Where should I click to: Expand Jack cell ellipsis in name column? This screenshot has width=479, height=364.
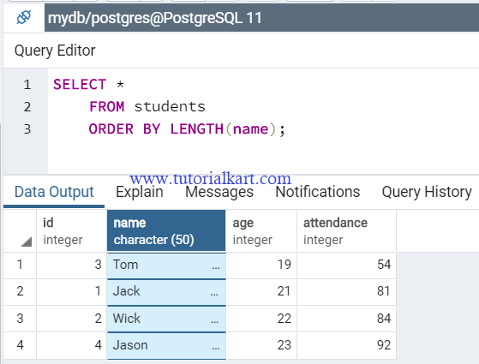214,295
